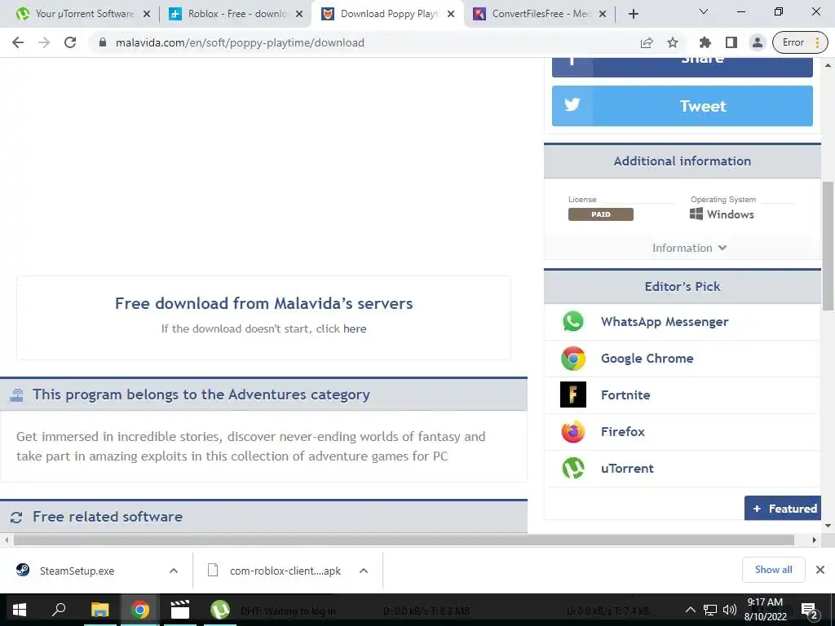Image resolution: width=835 pixels, height=626 pixels.
Task: Open the uTorrent link in Editor's Pick
Action: click(x=627, y=469)
